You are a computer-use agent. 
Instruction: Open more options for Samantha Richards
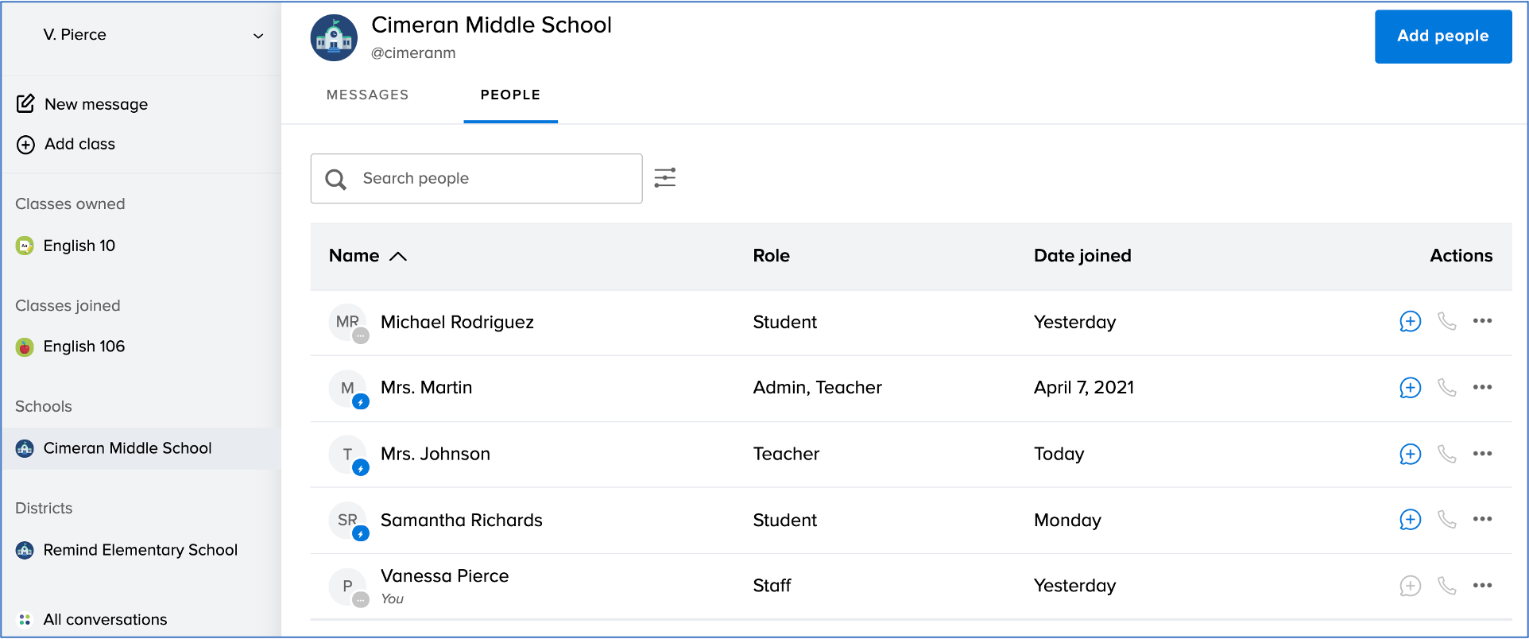click(1482, 520)
